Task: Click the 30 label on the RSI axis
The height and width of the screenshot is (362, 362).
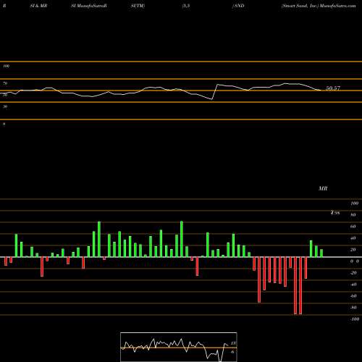Action: 5,106
